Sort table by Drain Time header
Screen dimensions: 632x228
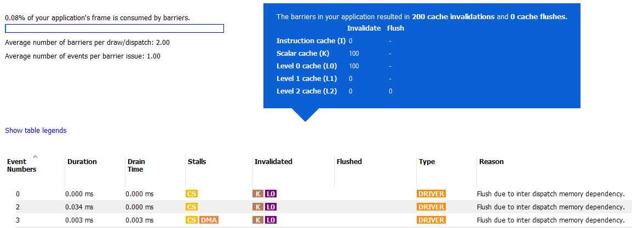click(135, 166)
